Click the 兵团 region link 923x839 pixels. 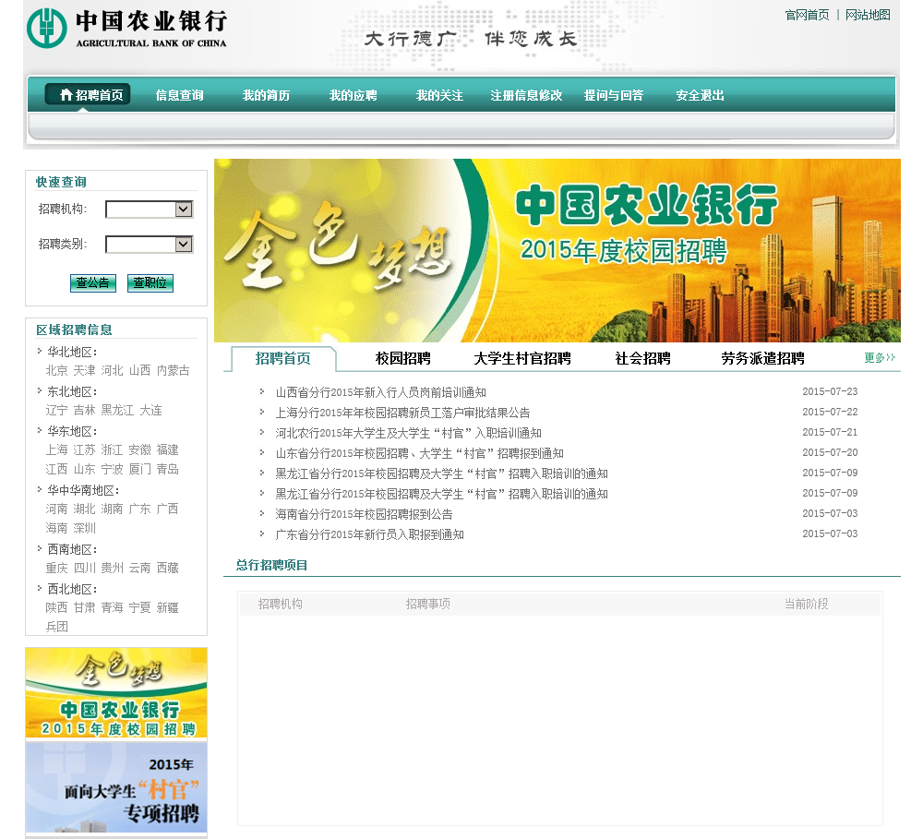[56, 627]
